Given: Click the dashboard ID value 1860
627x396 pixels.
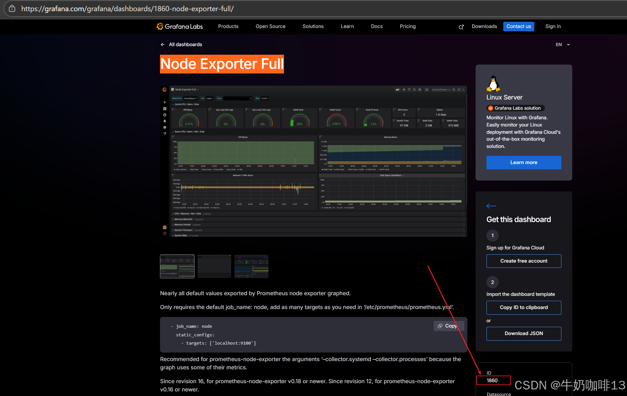Looking at the screenshot, I should 492,381.
